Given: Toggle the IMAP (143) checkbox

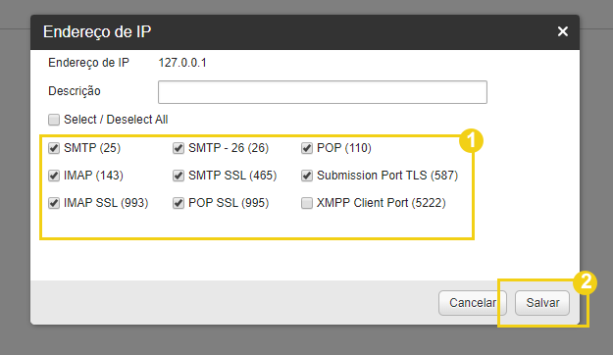Looking at the screenshot, I should (54, 176).
